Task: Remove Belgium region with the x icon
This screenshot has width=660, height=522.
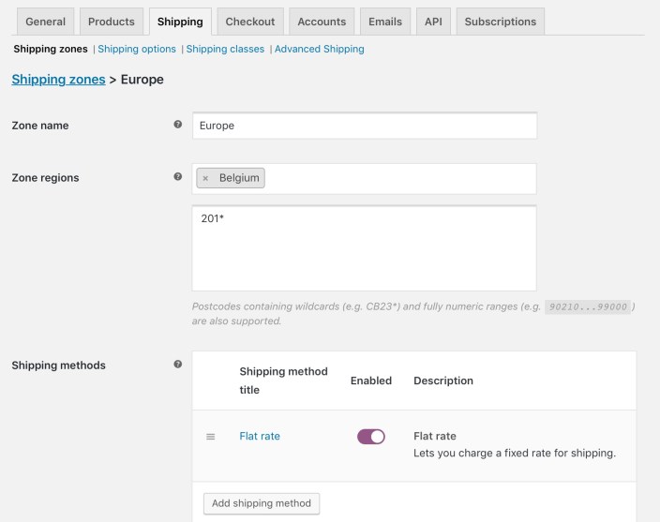Action: click(205, 178)
